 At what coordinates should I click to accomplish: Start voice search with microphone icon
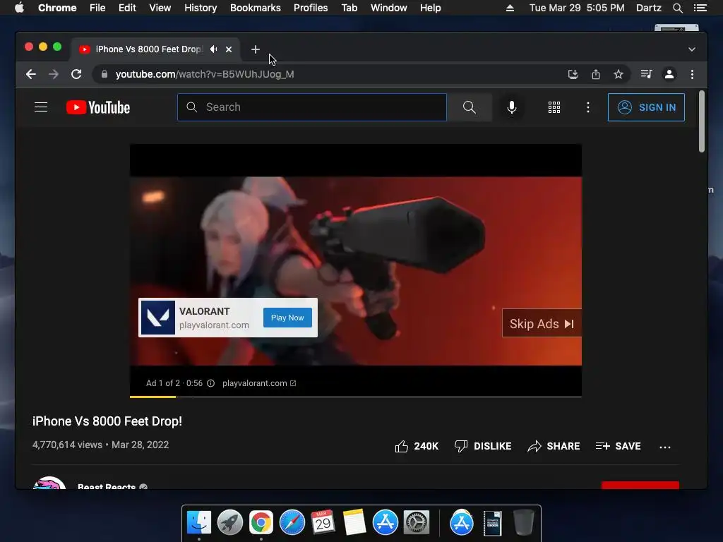[512, 107]
